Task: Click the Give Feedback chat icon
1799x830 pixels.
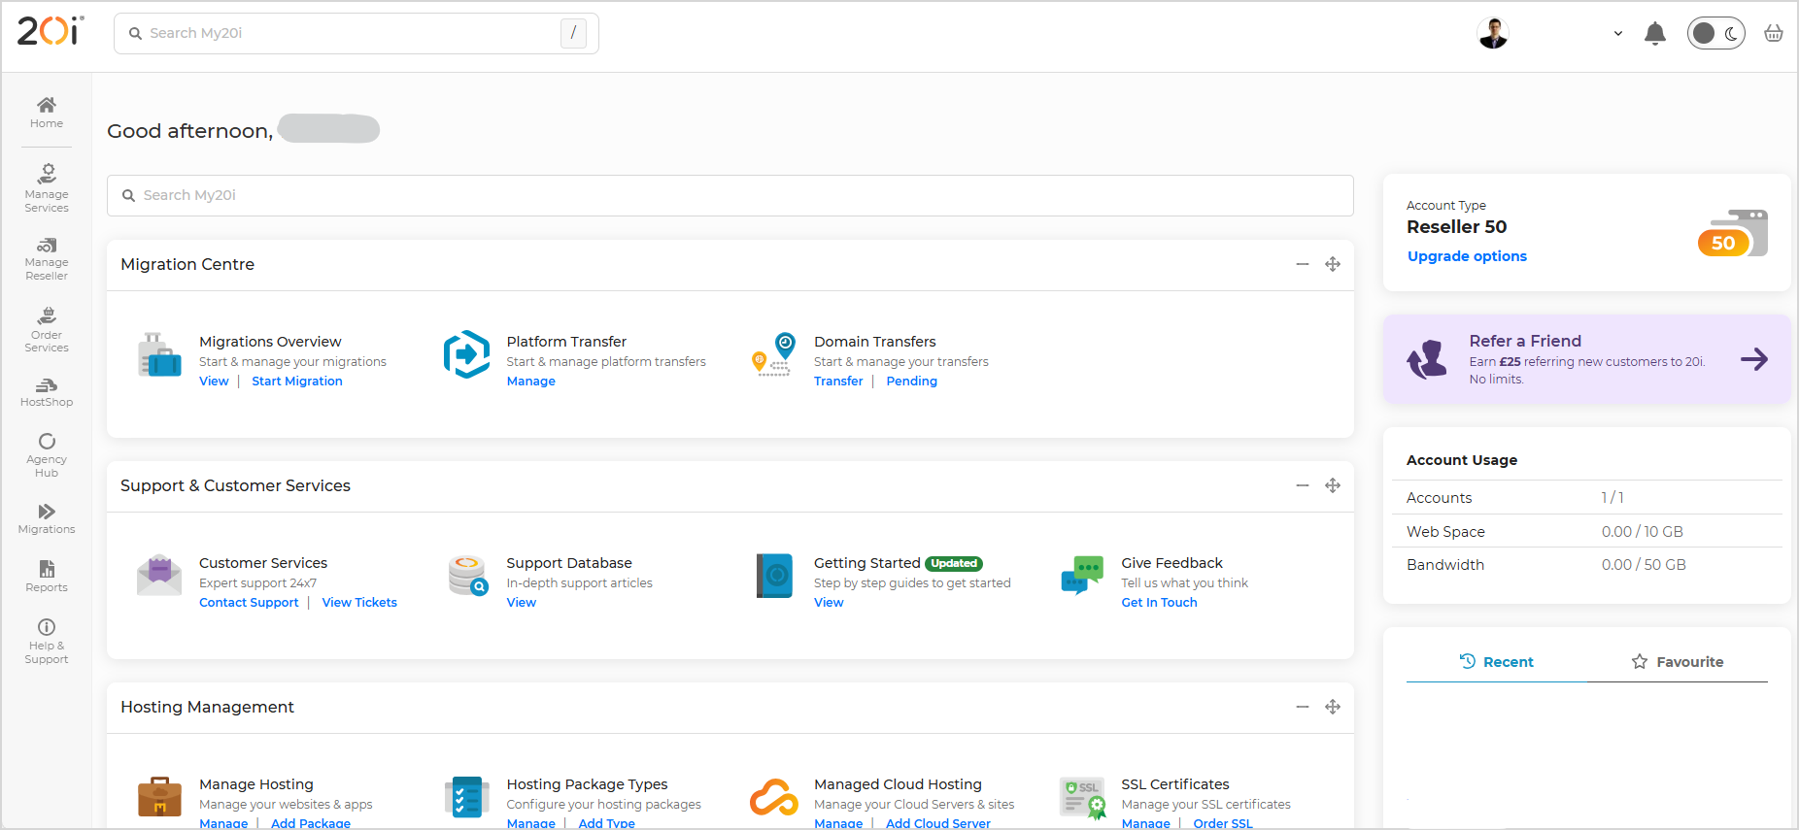Action: tap(1082, 575)
